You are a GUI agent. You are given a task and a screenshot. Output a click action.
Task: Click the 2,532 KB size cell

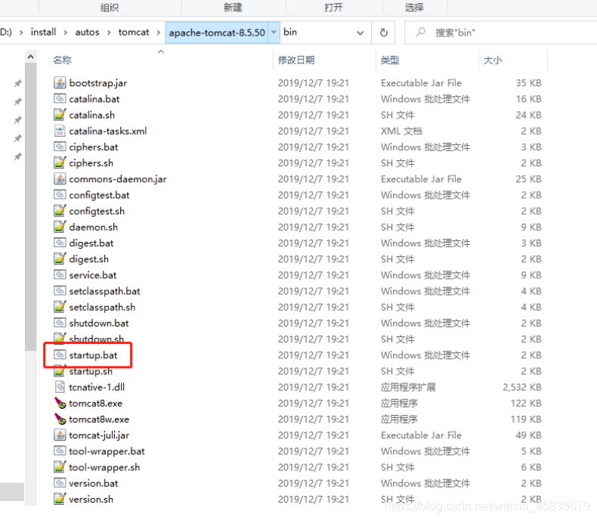521,387
